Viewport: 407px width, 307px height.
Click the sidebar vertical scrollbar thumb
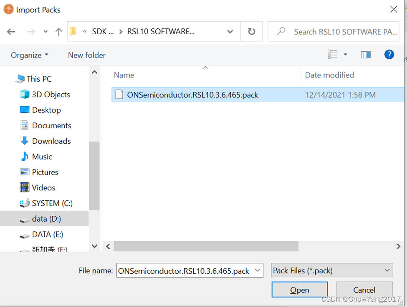(x=94, y=176)
